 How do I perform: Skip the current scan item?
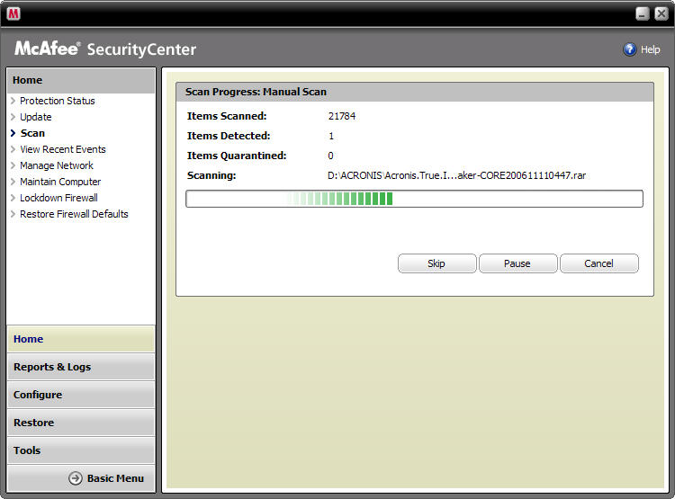436,263
